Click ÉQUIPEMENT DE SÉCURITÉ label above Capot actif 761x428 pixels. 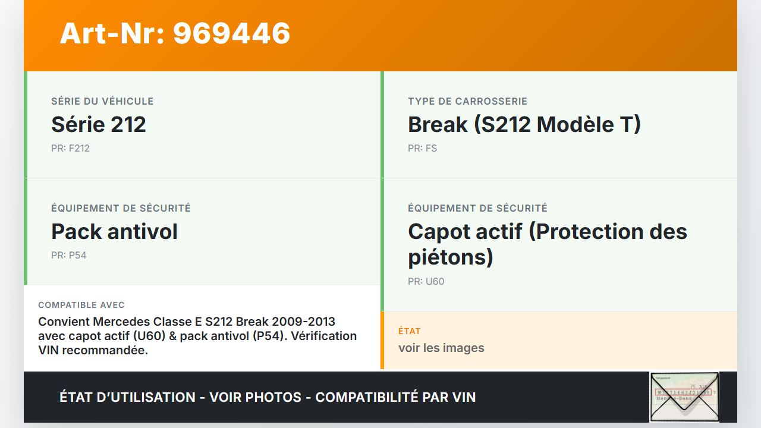click(477, 208)
